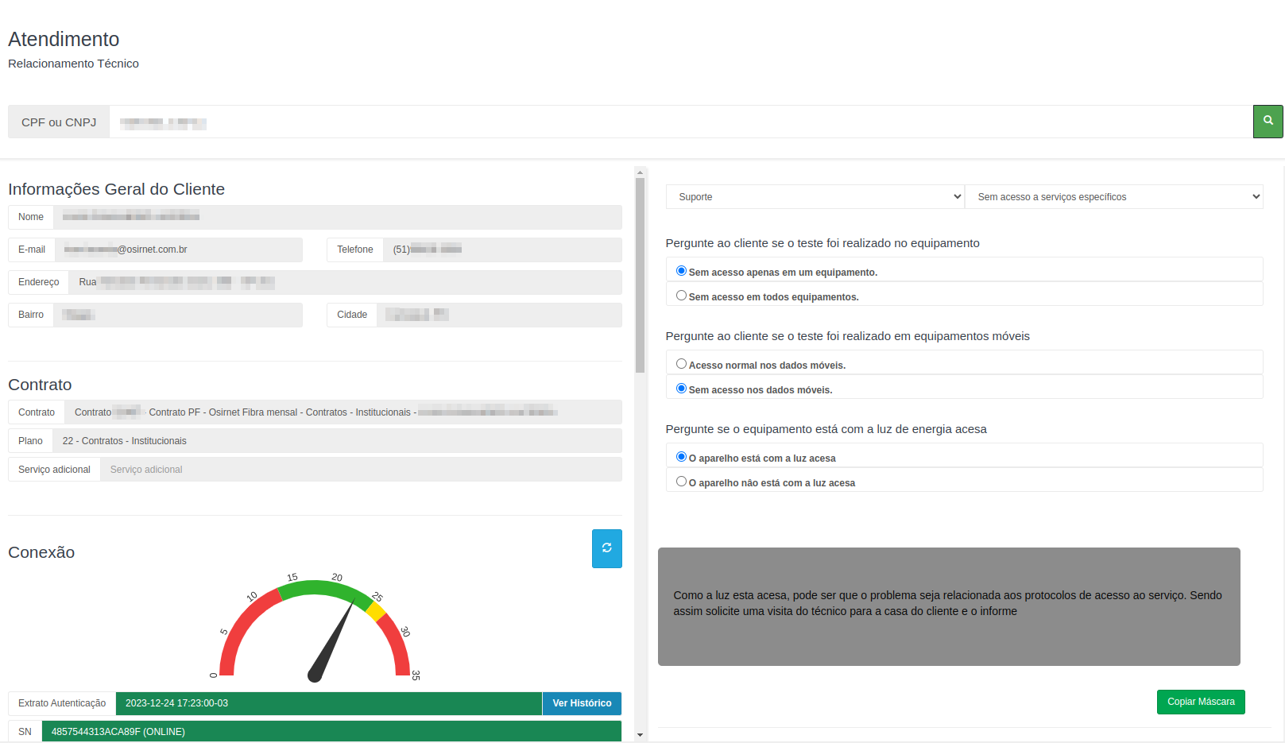Click the Serviço adicional field
Viewport: 1285px width, 743px height.
[x=361, y=470]
